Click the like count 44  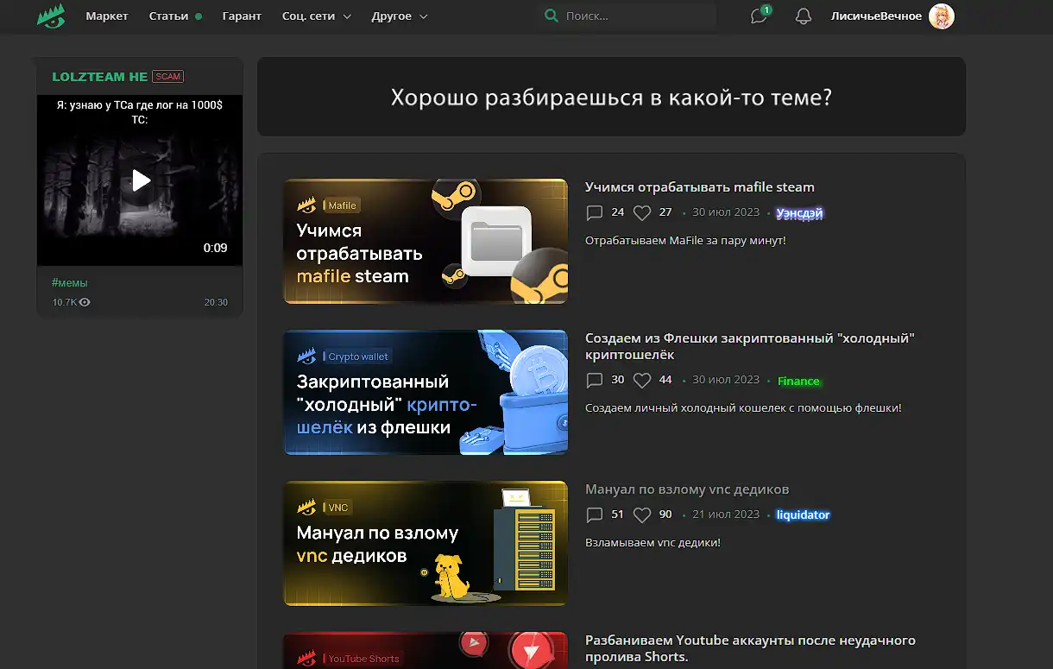point(665,380)
